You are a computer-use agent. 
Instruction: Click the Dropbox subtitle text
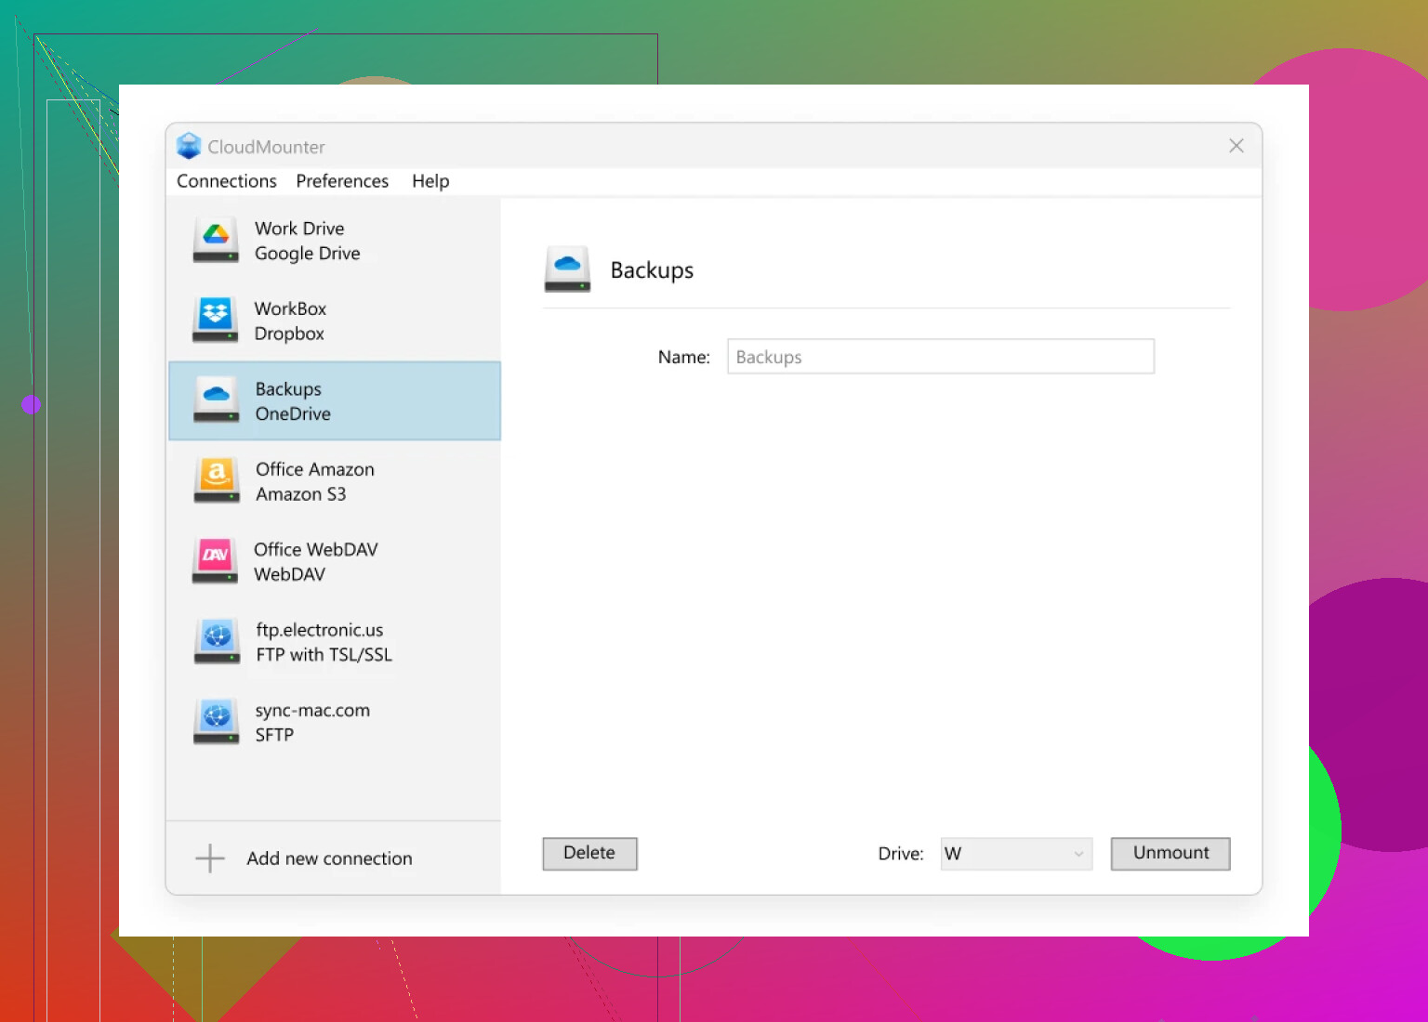[x=289, y=334]
